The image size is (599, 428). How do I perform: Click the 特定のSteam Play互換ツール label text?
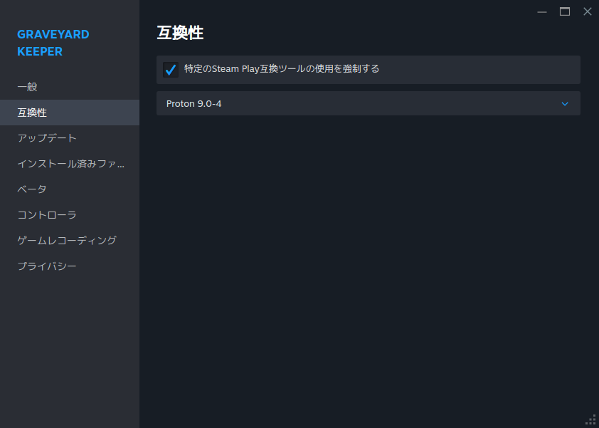click(282, 69)
